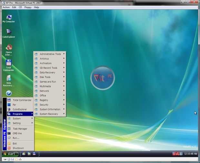Image resolution: width=200 pixels, height=163 pixels.
Task: Expand Administrative Tools submenu
Action: point(50,54)
